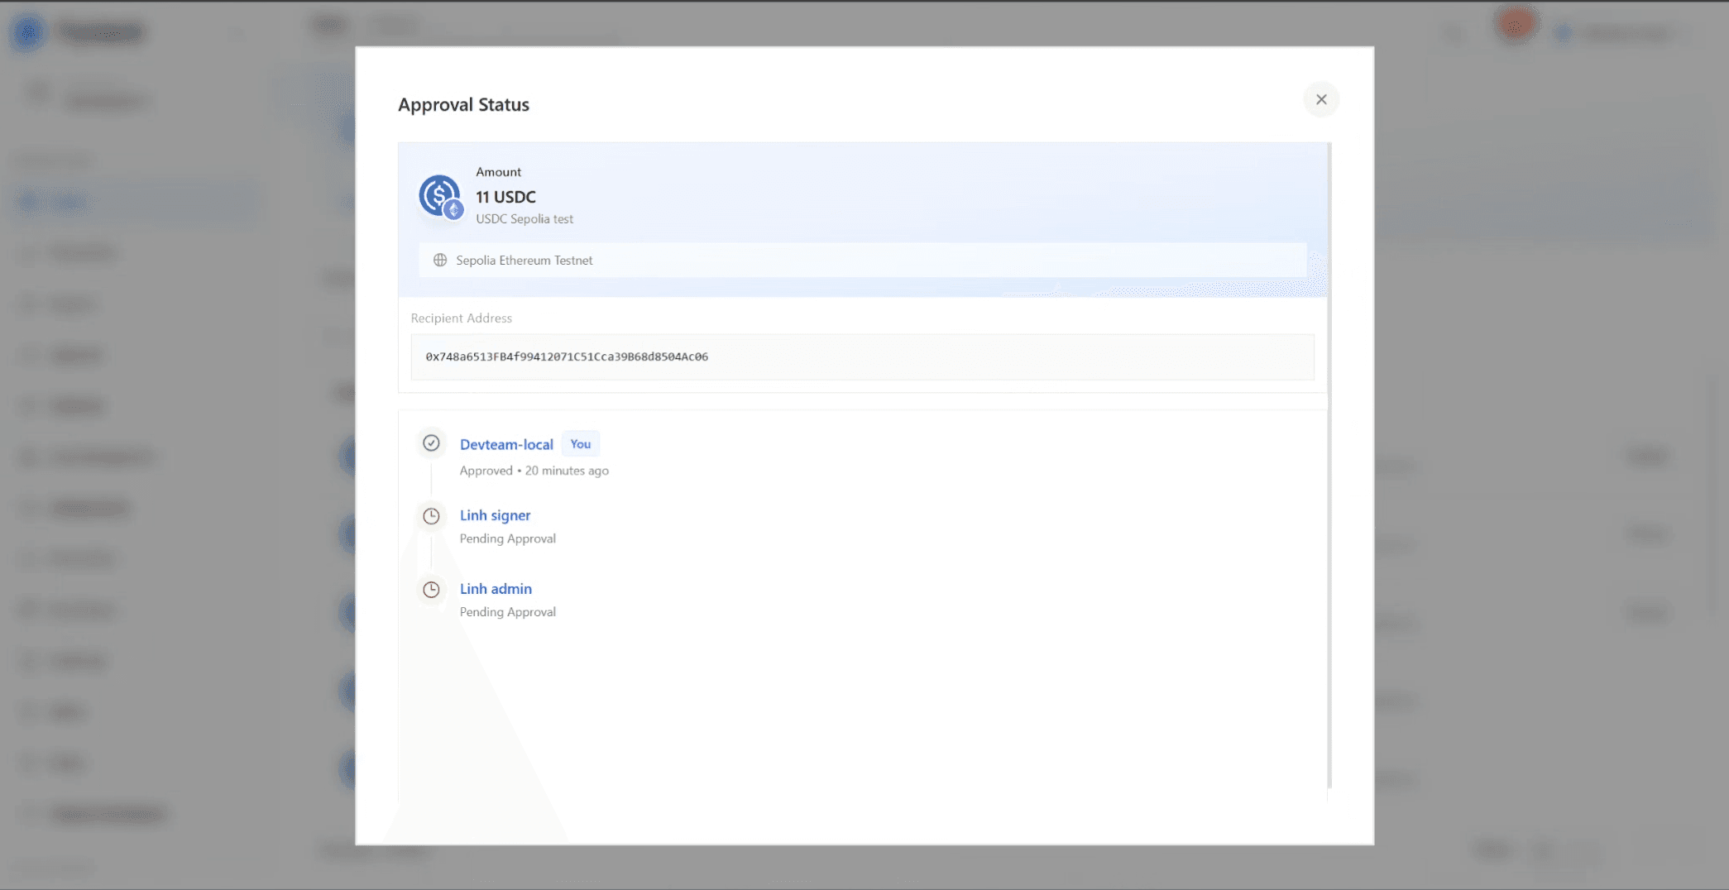Screen dimensions: 1729x890
Task: Click the Approval Status dialog title
Action: (x=463, y=105)
